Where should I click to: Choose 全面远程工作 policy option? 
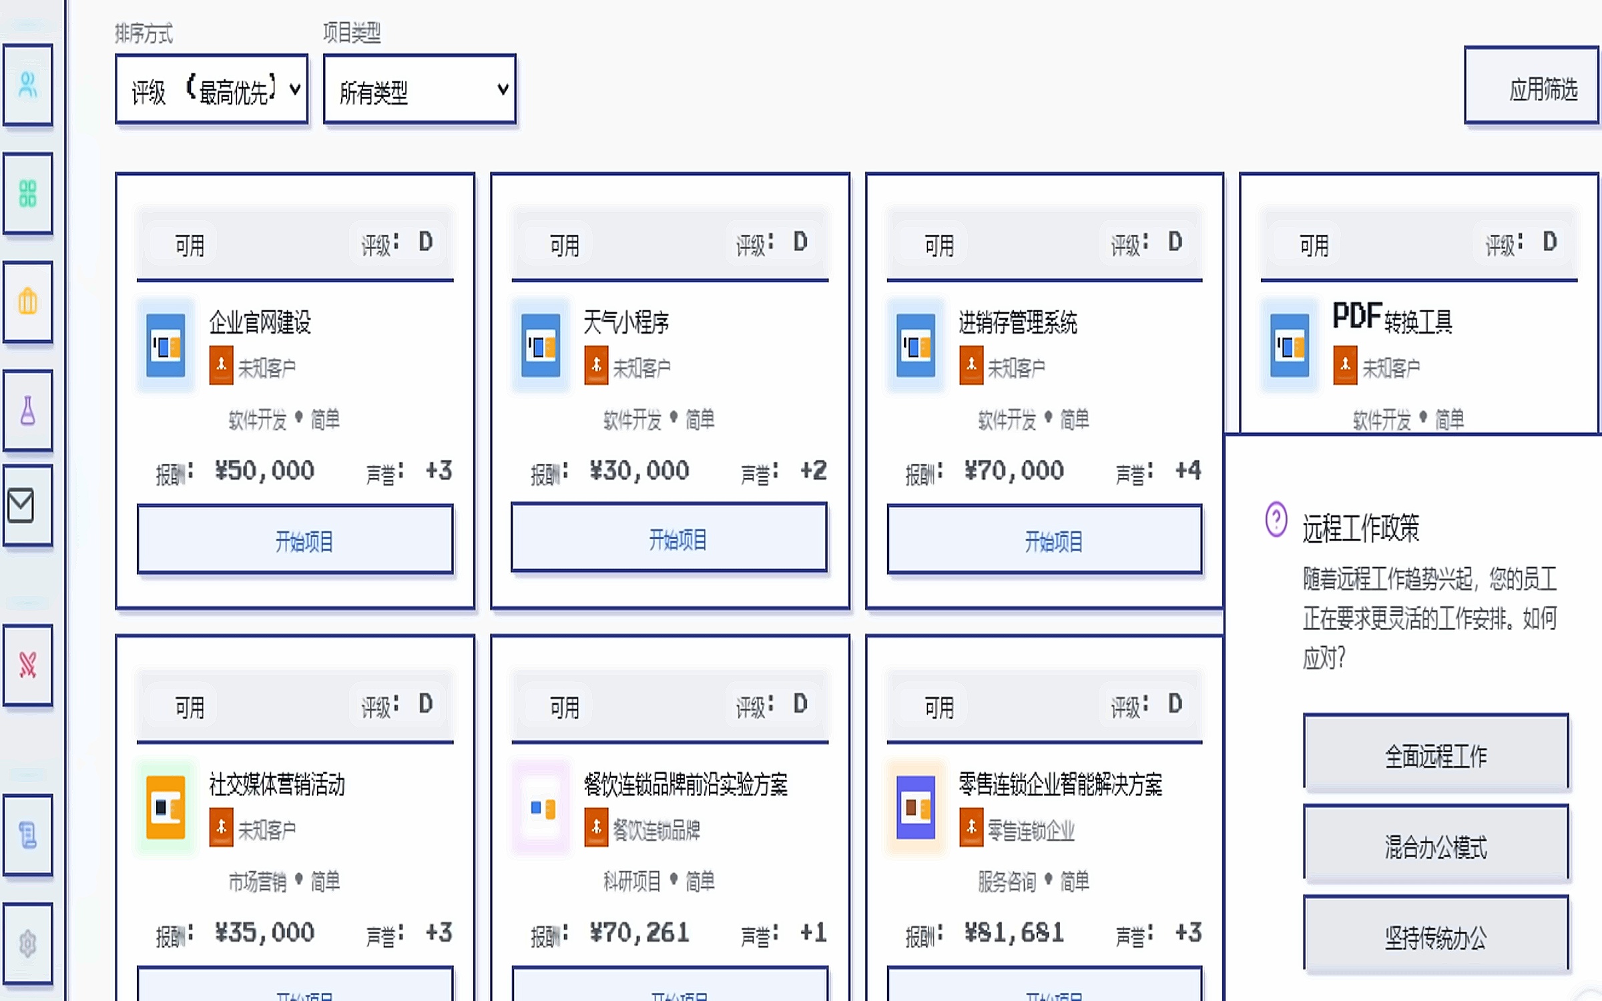(x=1436, y=752)
